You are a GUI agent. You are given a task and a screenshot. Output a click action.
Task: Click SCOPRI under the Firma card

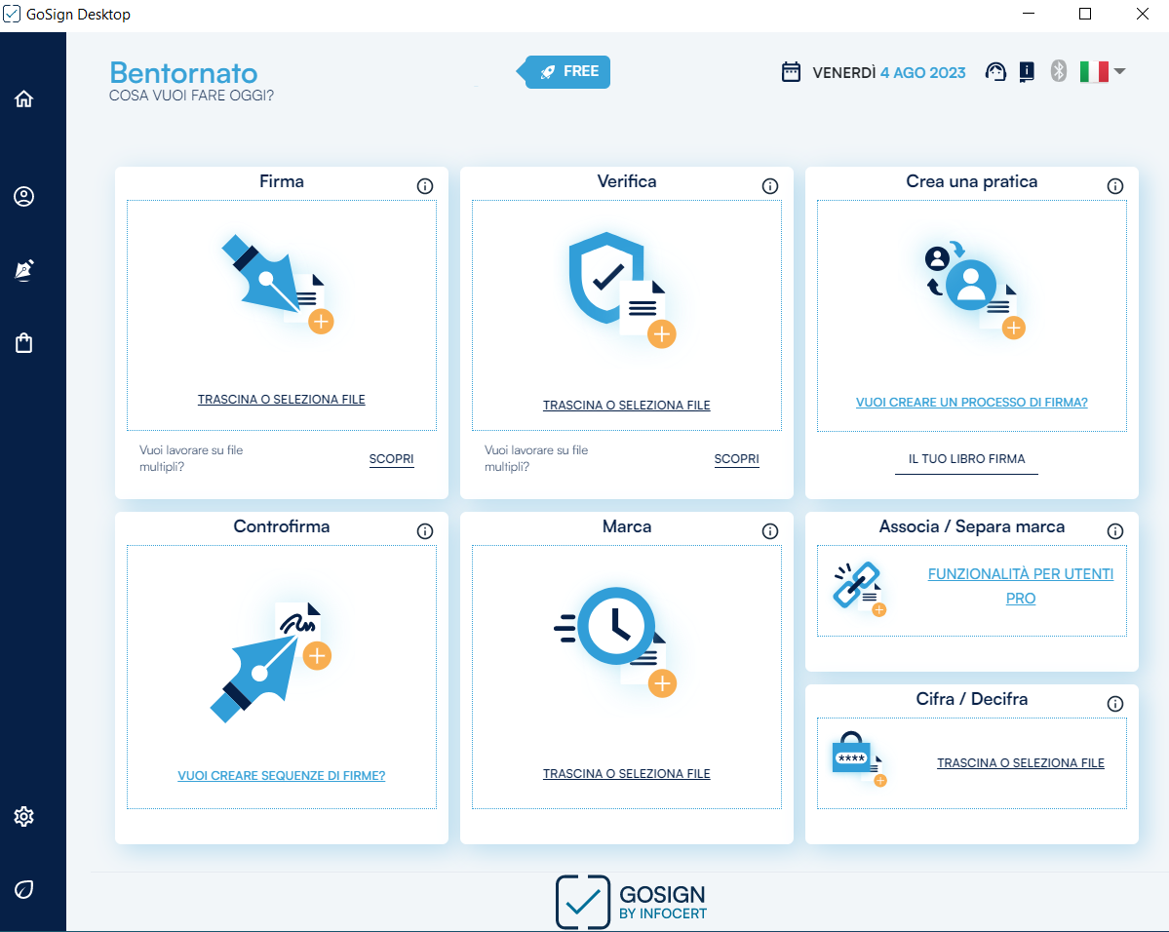pyautogui.click(x=392, y=459)
